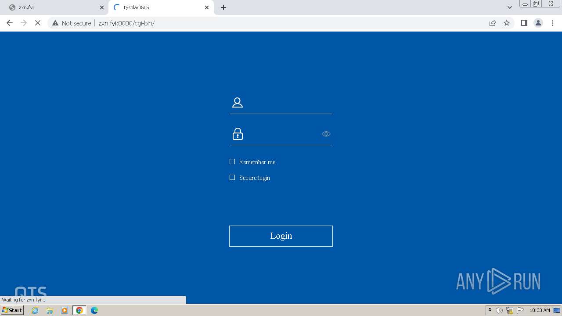Screen dimensions: 562x316
Task: Close the zxn.fyi tab
Action: (102, 7)
